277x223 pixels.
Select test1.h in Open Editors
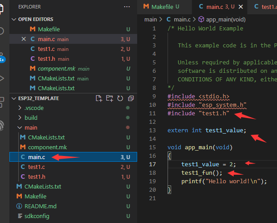click(73, 59)
